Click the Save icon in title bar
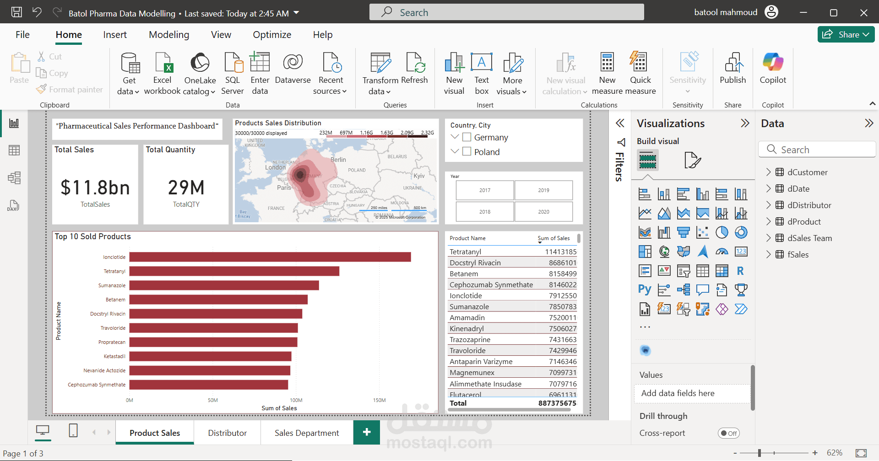879x461 pixels. [x=16, y=12]
